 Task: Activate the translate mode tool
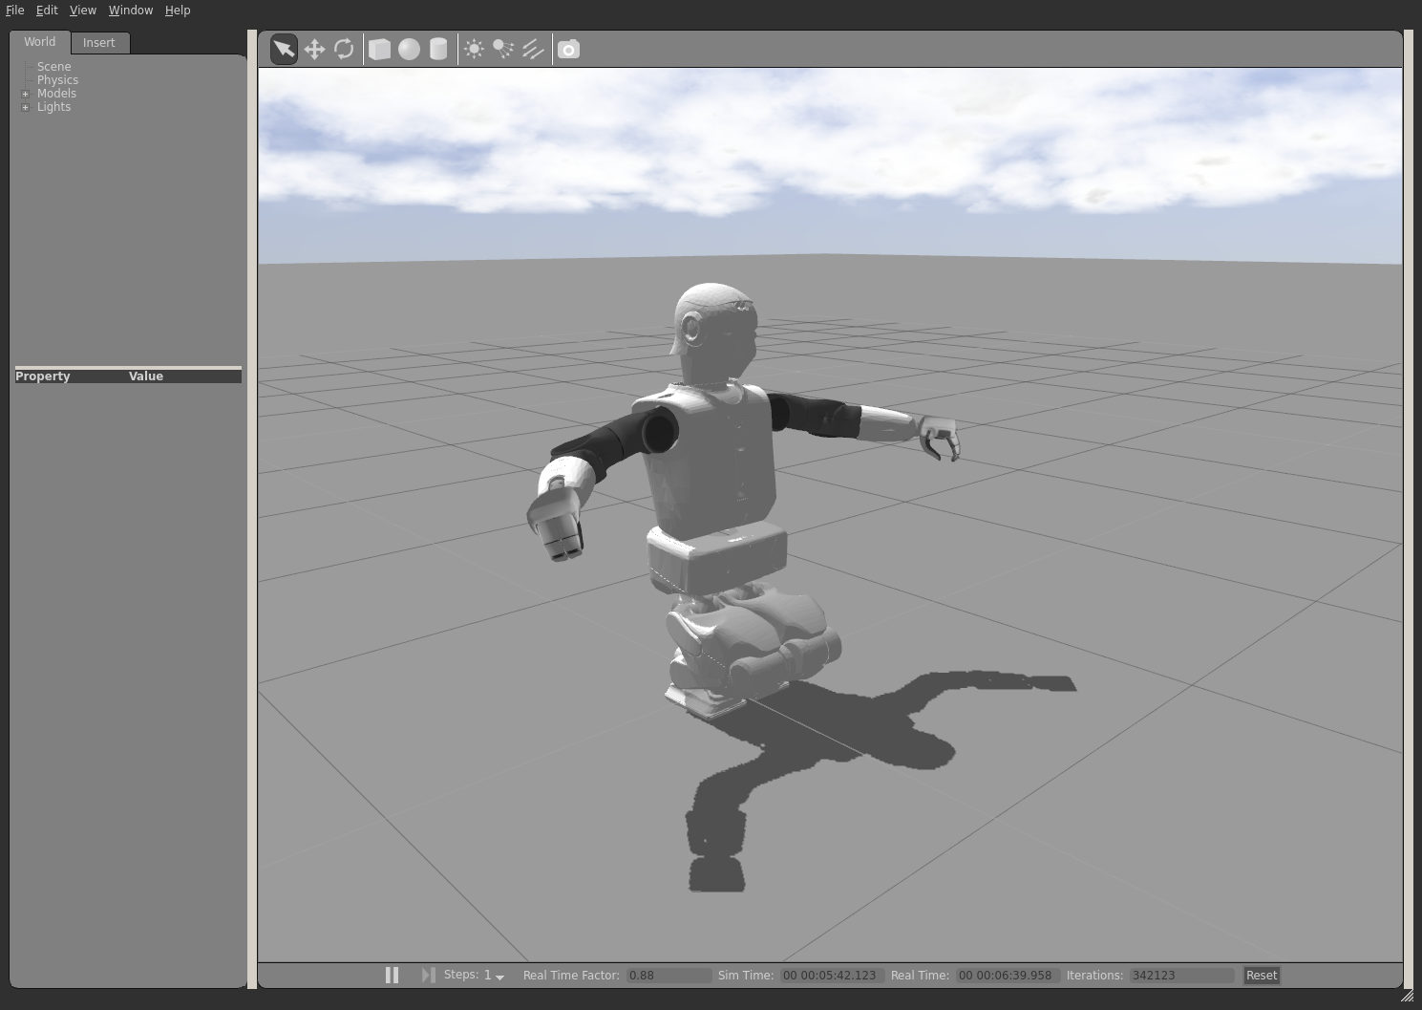pyautogui.click(x=314, y=49)
